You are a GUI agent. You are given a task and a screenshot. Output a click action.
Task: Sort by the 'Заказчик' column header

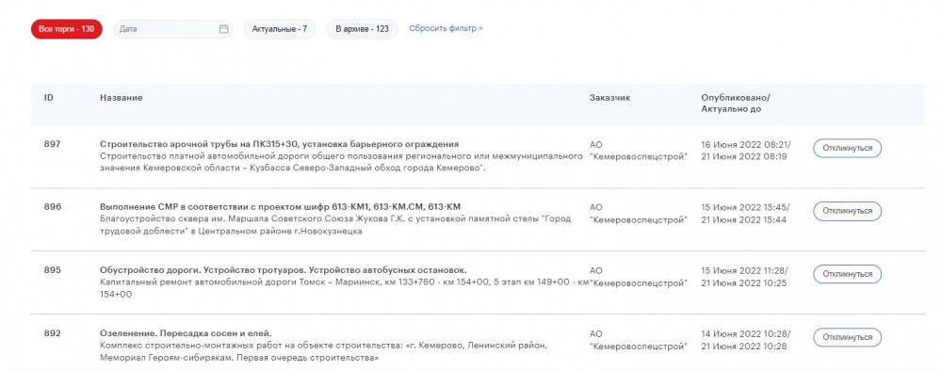(609, 97)
